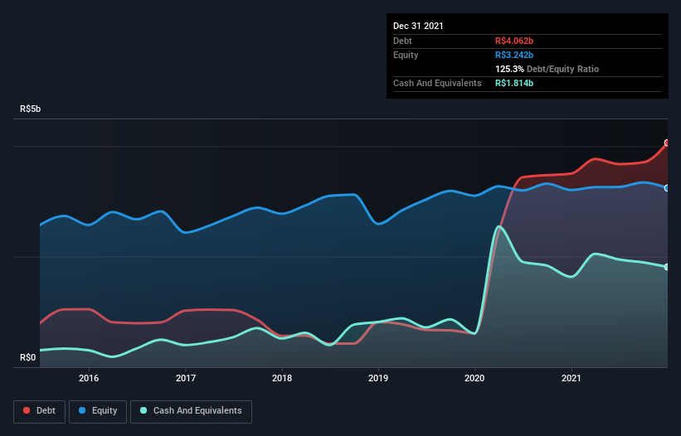Viewport: 681px width, 436px height.
Task: Click the Debt label in tooltip
Action: click(402, 41)
